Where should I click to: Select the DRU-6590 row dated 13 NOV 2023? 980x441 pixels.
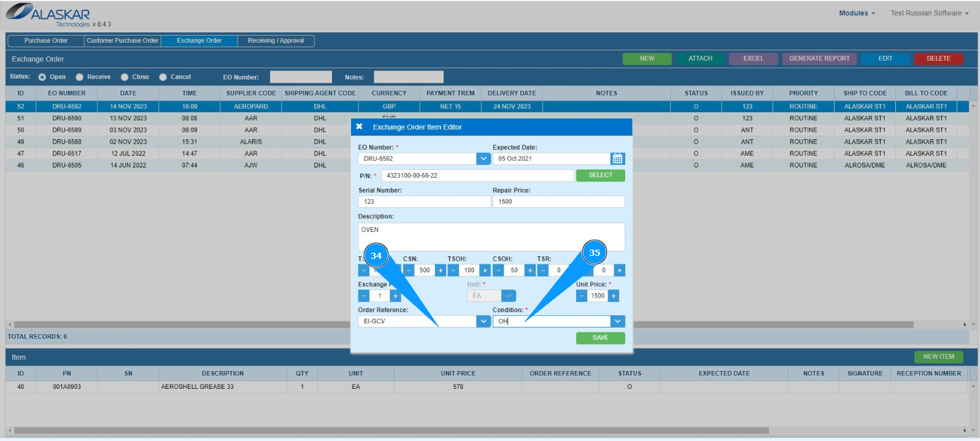coord(487,118)
